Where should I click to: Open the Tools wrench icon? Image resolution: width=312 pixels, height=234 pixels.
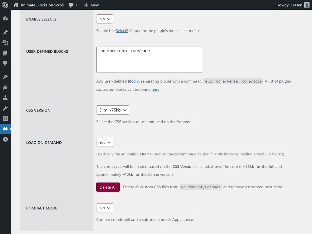(5, 108)
